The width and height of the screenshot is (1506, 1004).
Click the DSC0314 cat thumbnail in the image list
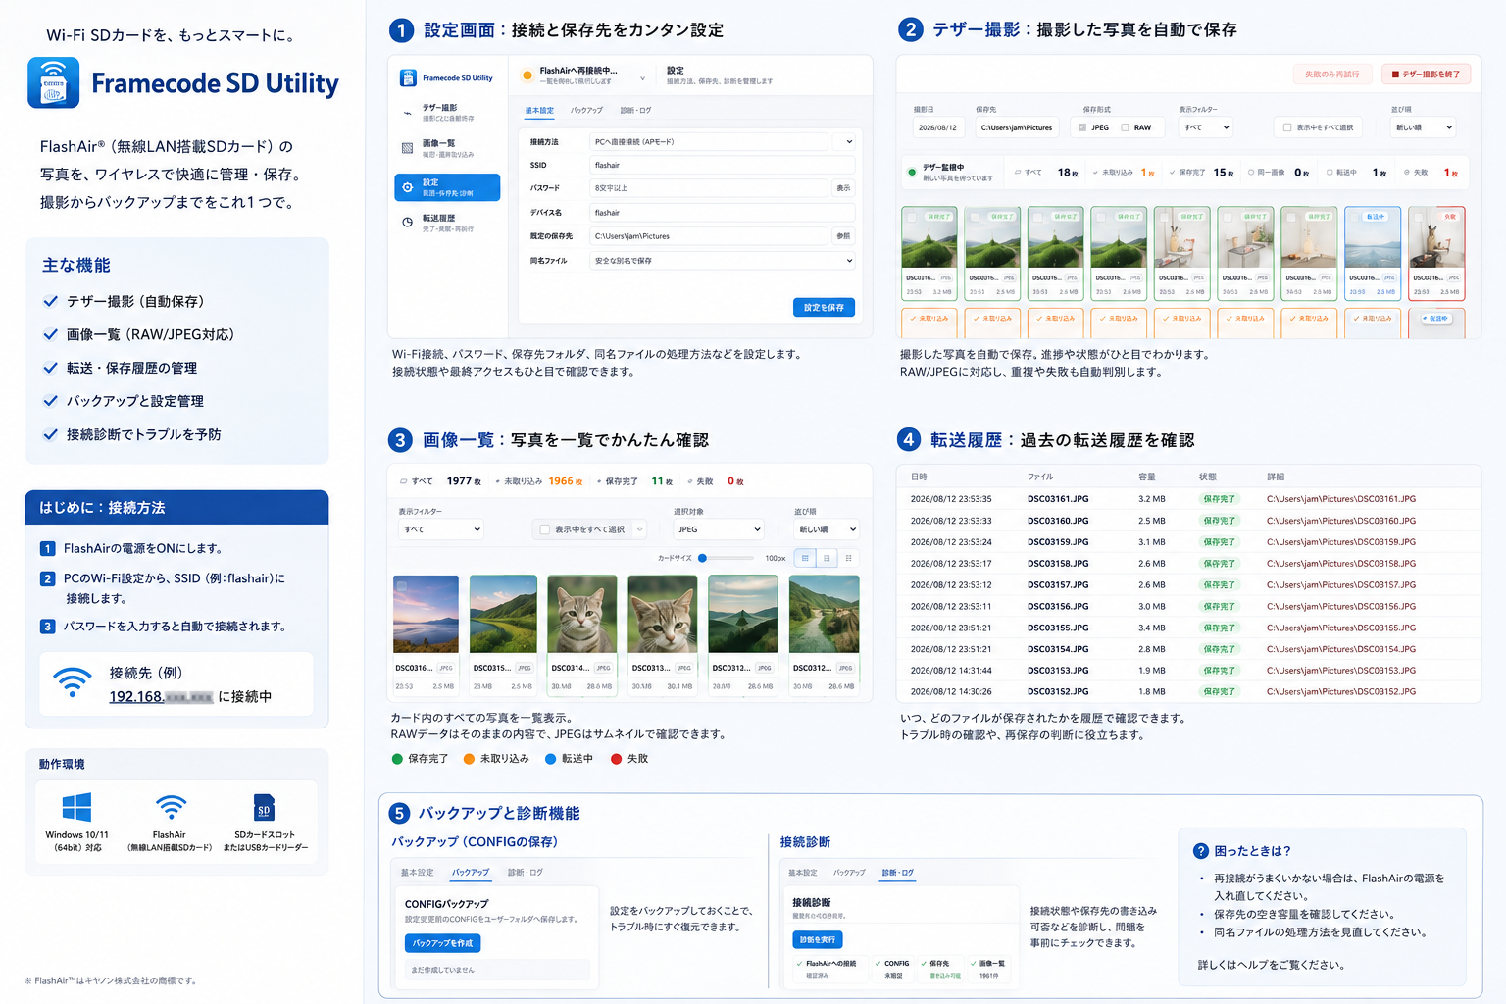point(581,615)
